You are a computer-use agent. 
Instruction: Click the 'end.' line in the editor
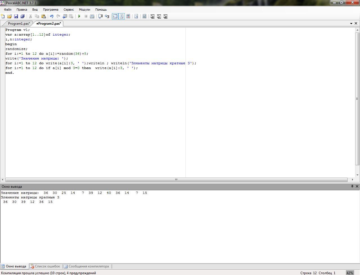click(10, 73)
